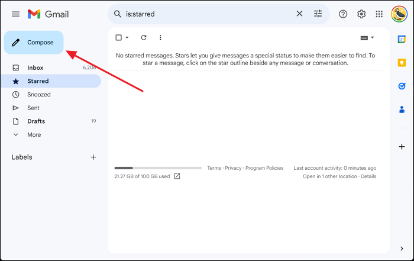The width and height of the screenshot is (414, 261).
Task: Click 'Last account activity: 0 minutes ago' text
Action: click(335, 168)
